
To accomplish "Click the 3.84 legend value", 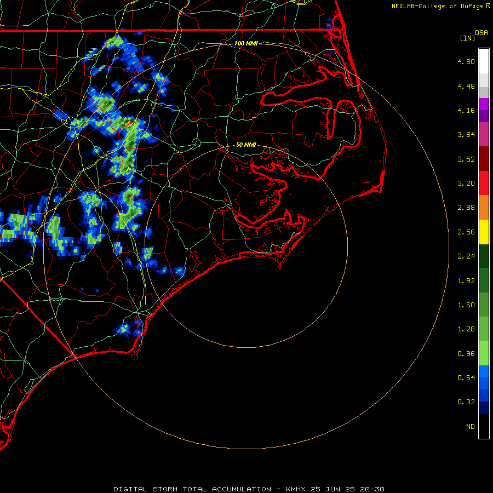I will click(466, 135).
